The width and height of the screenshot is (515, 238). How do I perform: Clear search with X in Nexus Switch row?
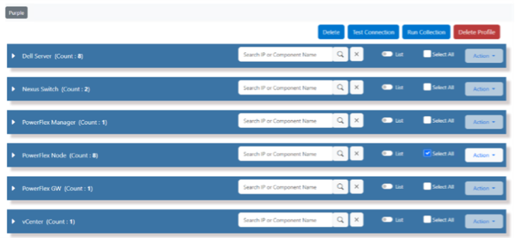(x=357, y=88)
